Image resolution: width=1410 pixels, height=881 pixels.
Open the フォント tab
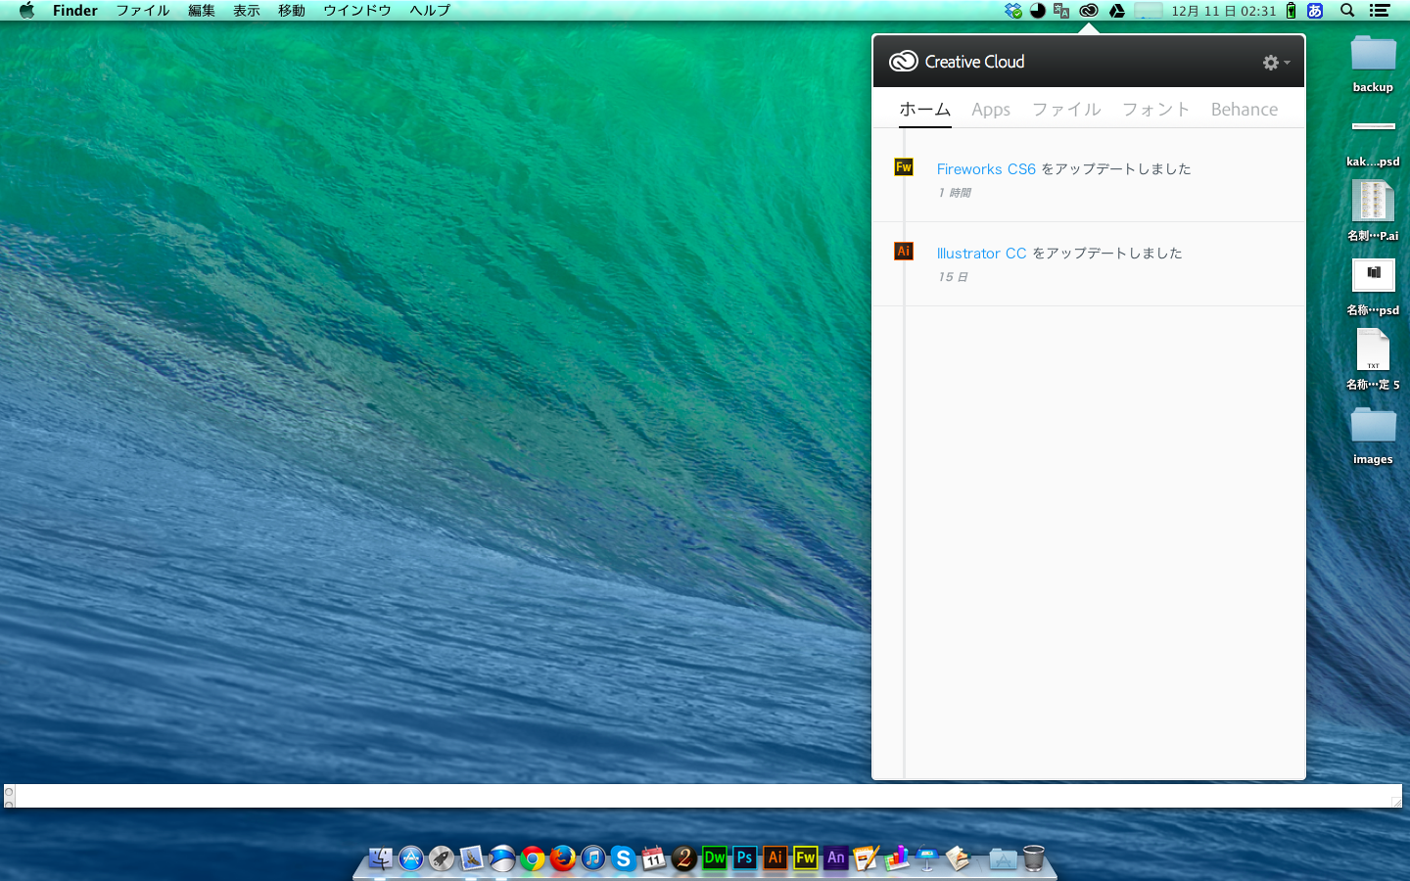(1155, 110)
